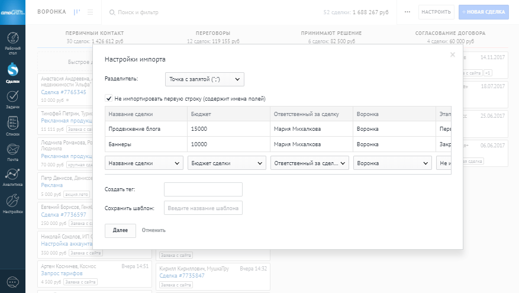Open Рабочий стол in the sidebar

click(x=12, y=43)
